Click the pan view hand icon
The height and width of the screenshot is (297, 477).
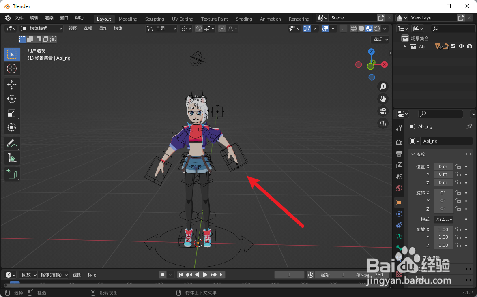click(x=383, y=99)
